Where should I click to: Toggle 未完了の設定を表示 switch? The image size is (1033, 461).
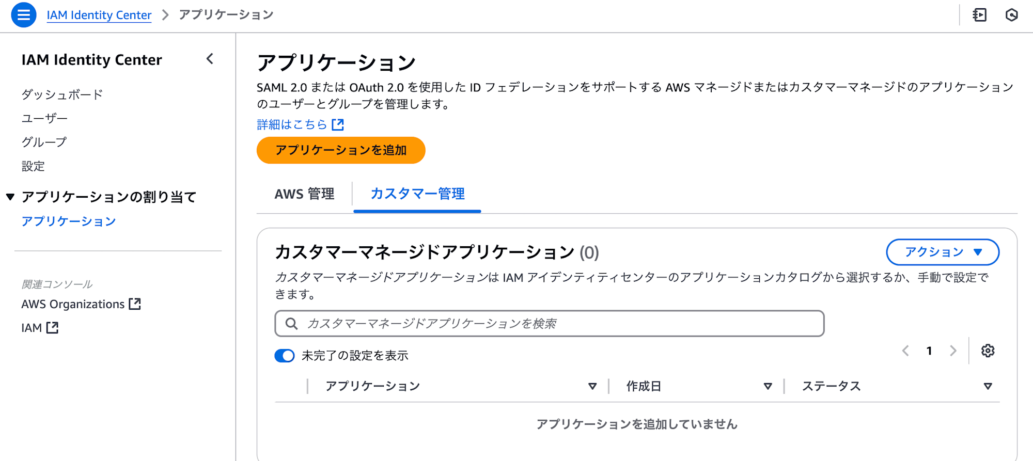click(x=285, y=356)
